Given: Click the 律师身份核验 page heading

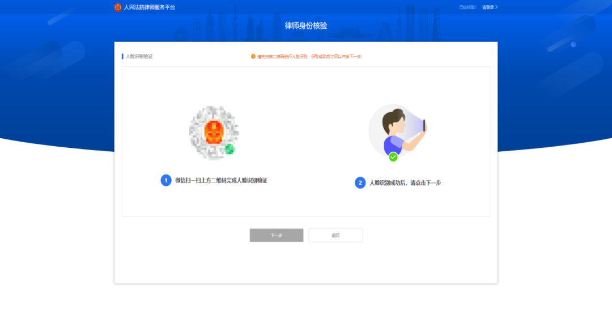Looking at the screenshot, I should pyautogui.click(x=306, y=25).
